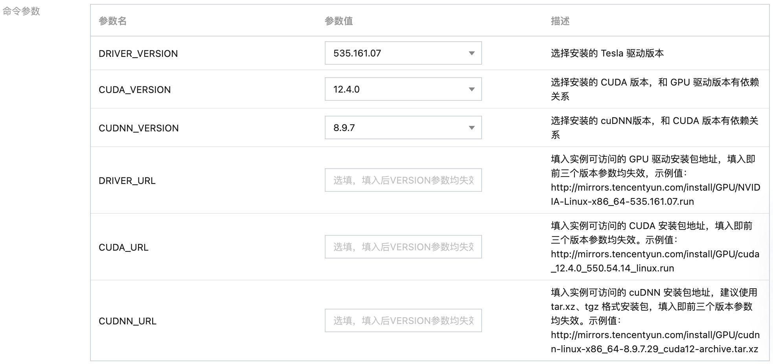Open the DRIVER_VERSION dropdown showing 535.161.07
The image size is (773, 364).
pos(403,53)
